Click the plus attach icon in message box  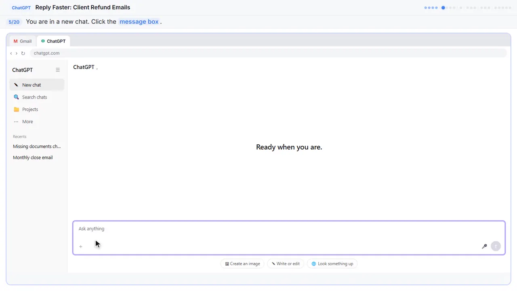[81, 247]
